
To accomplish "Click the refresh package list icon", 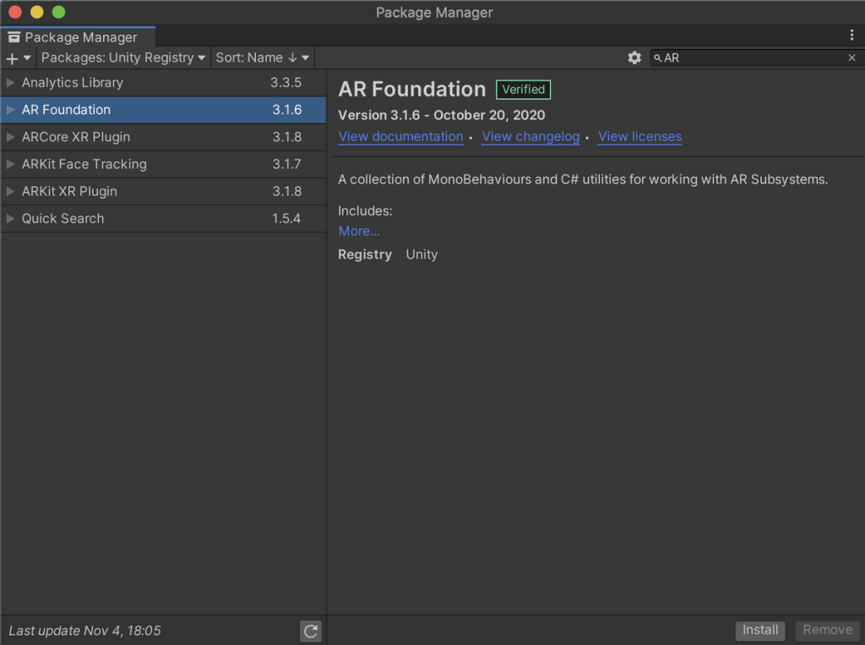I will pyautogui.click(x=311, y=631).
